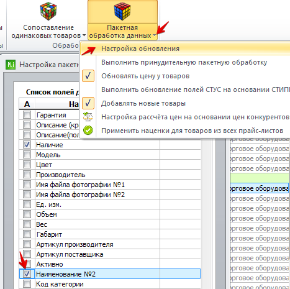Choose Выполнить принудительную пакетную обработку
This screenshot has width=290, height=289.
coord(184,62)
